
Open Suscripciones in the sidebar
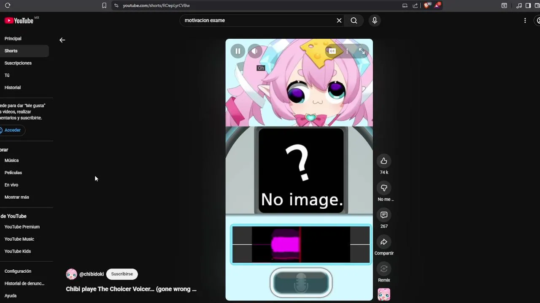pyautogui.click(x=24, y=63)
